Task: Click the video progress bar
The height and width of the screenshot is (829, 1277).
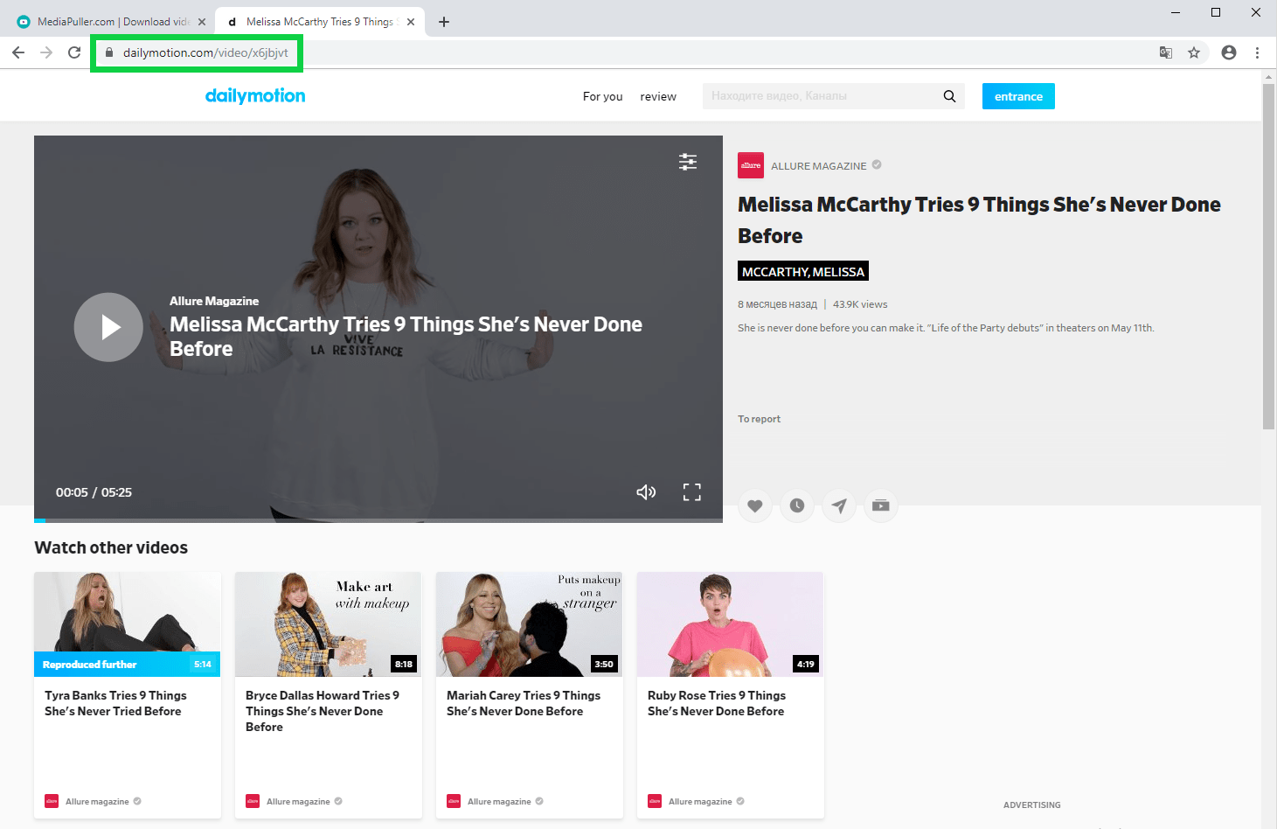Action: (x=378, y=520)
